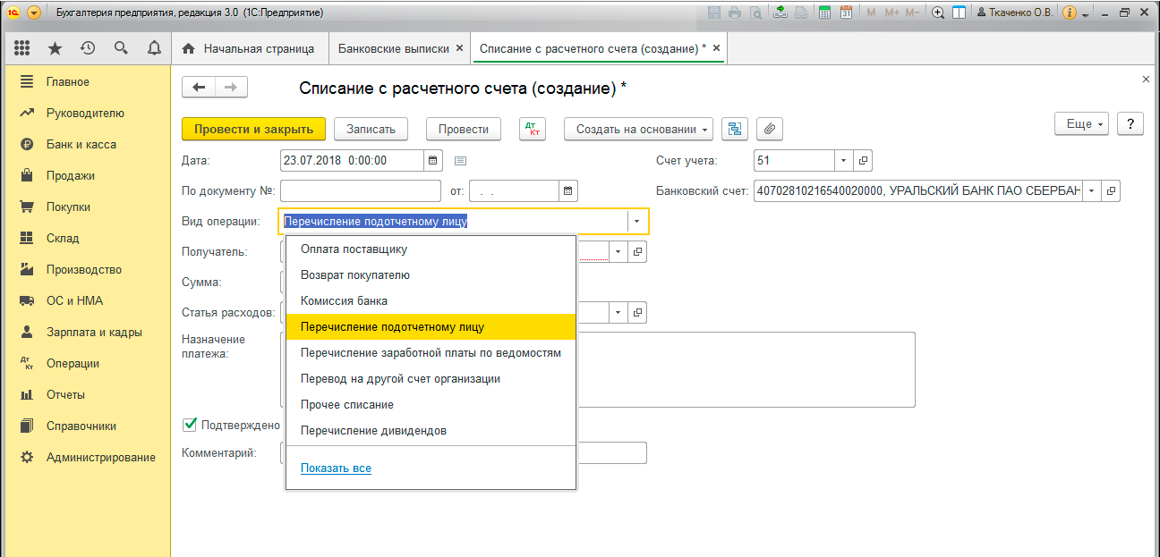This screenshot has width=1160, height=557.
Task: Open the document structure icon button
Action: 735,129
